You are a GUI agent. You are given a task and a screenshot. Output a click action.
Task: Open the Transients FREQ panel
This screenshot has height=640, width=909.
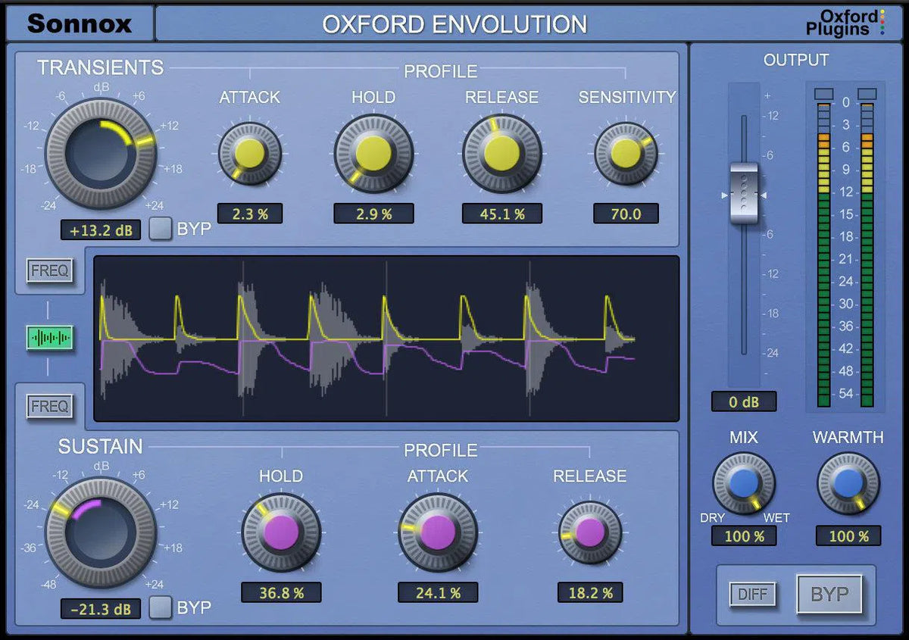[50, 270]
